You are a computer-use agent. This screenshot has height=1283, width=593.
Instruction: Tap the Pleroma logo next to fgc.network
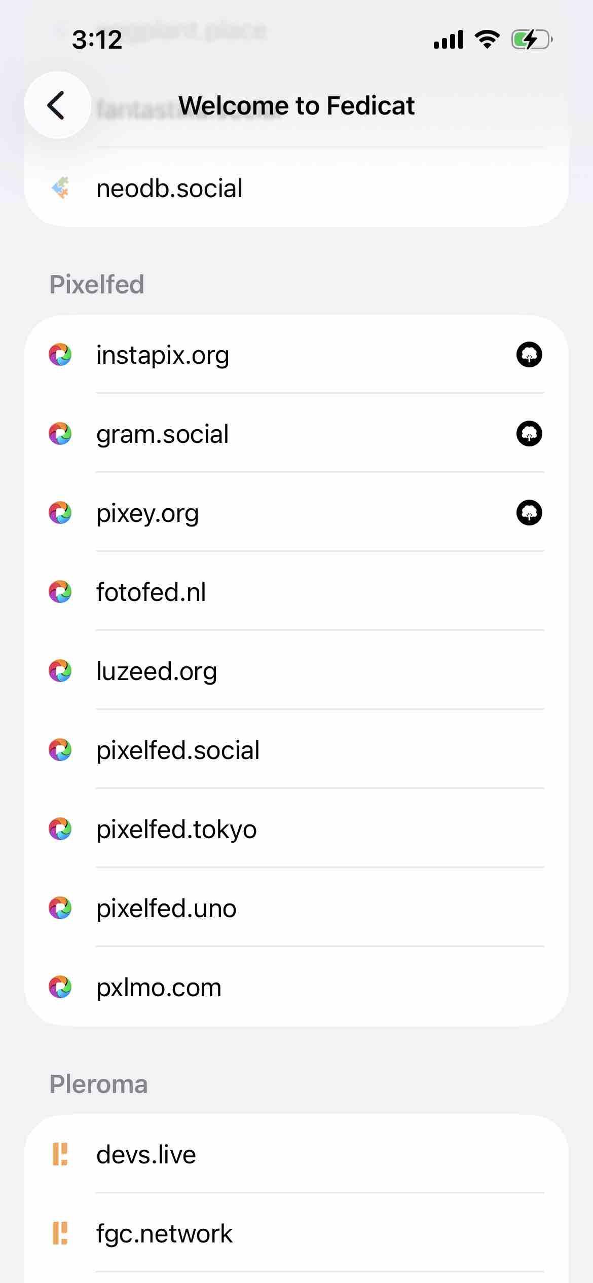[x=60, y=1233]
